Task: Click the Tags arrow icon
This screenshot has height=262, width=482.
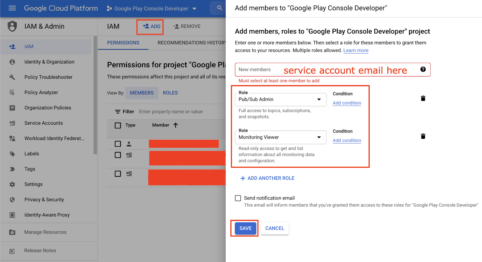Action: 12,169
